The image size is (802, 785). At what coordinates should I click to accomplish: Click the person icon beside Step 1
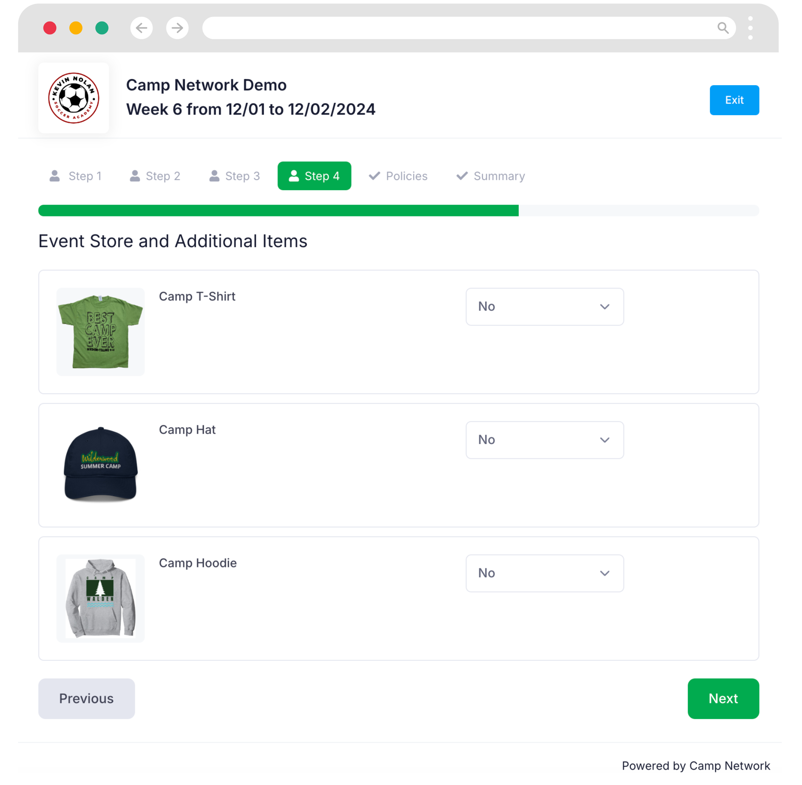tap(54, 176)
